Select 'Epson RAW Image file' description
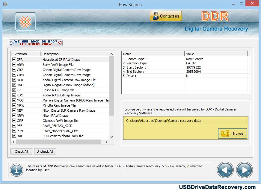Image resolution: width=261 pixels, height=191 pixels. pyautogui.click(x=58, y=90)
